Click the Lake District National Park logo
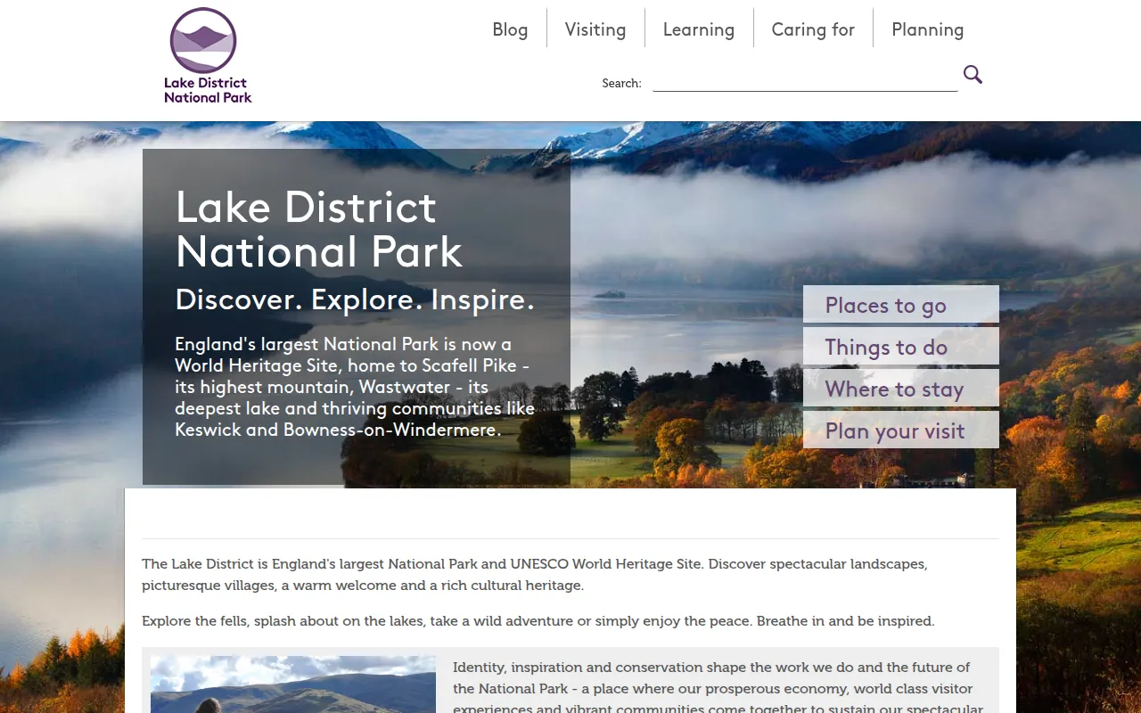The width and height of the screenshot is (1141, 713). coord(208,55)
